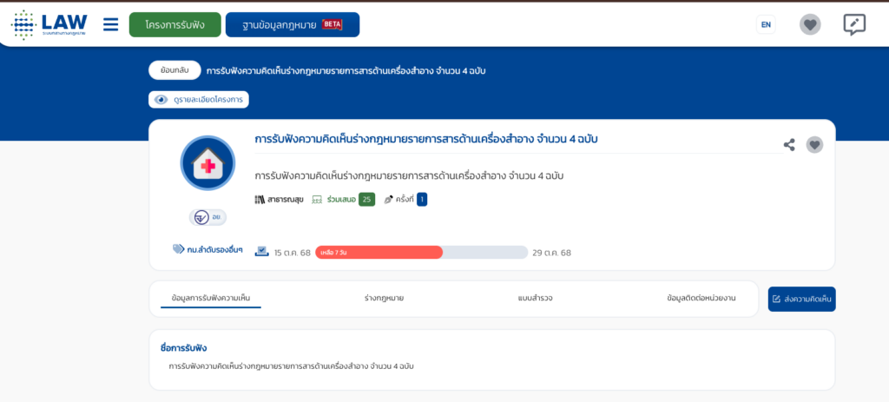Open the แบบสำรวจ tab
This screenshot has height=402, width=889.
coord(535,298)
